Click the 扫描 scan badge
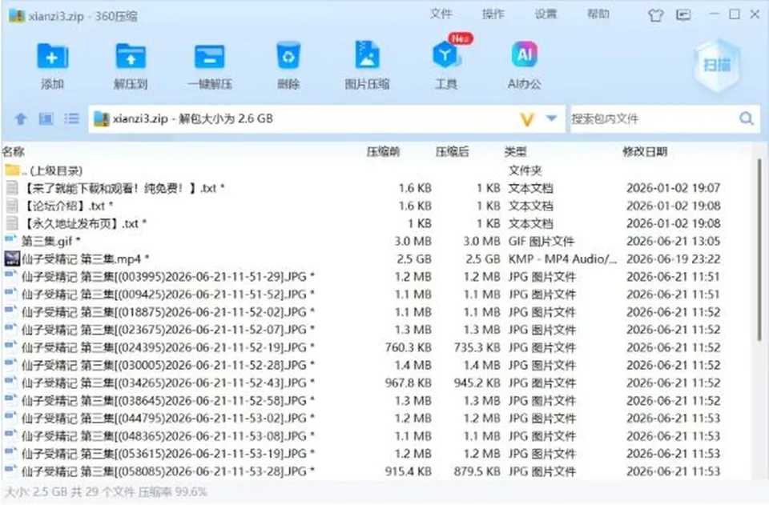769x505 pixels. (x=717, y=65)
